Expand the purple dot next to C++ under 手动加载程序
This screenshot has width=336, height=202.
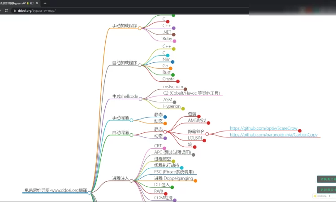point(173,28)
